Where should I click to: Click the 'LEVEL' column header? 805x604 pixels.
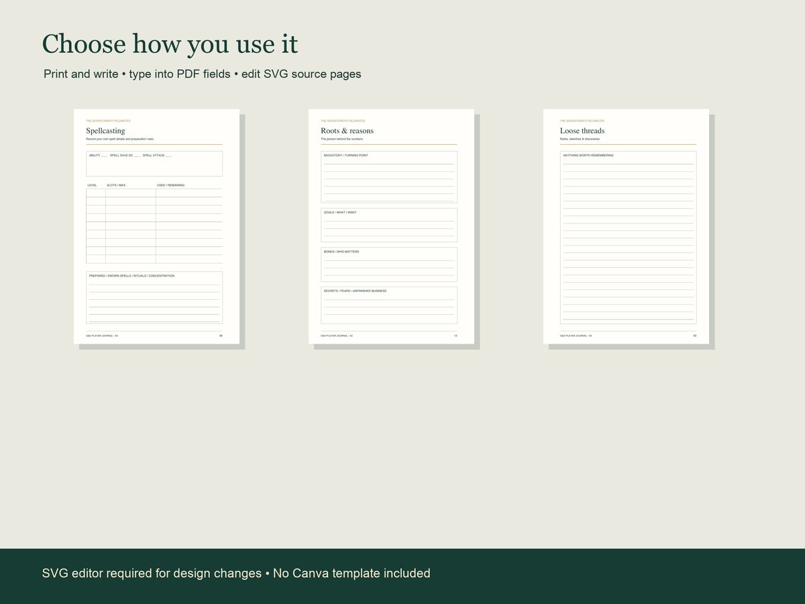(93, 185)
